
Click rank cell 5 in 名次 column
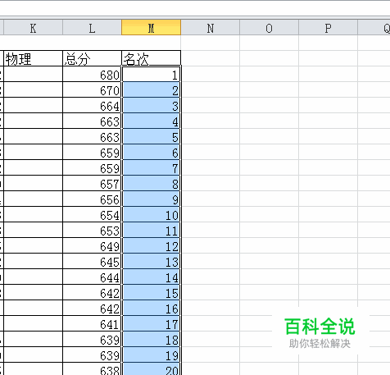click(x=151, y=136)
